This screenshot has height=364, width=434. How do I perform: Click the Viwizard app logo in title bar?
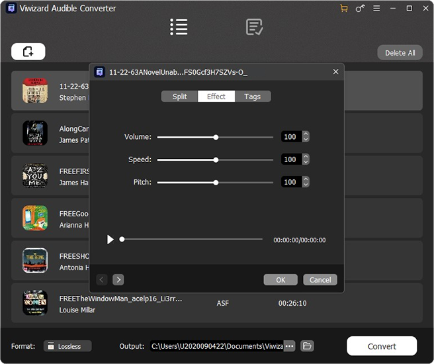[x=11, y=9]
